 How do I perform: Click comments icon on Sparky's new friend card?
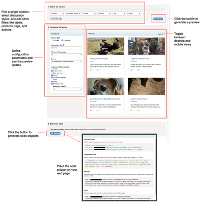click(138, 110)
